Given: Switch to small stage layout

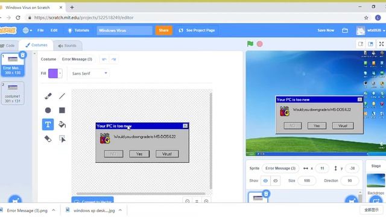Looking at the screenshot, I should pyautogui.click(x=361, y=44).
